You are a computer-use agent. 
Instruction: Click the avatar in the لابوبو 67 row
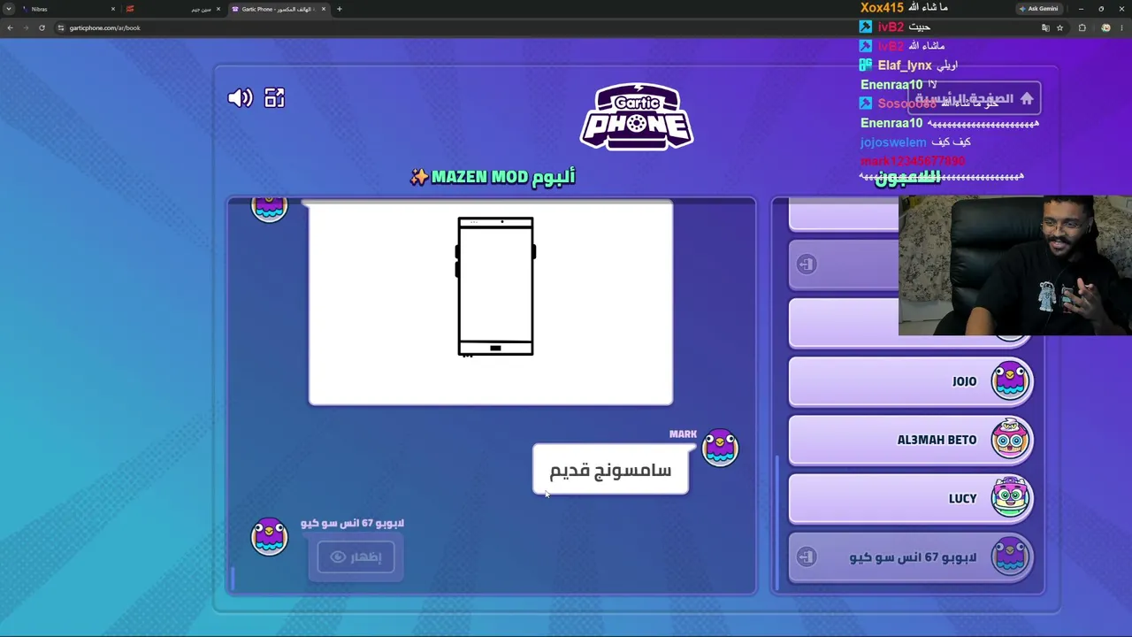pyautogui.click(x=1010, y=556)
